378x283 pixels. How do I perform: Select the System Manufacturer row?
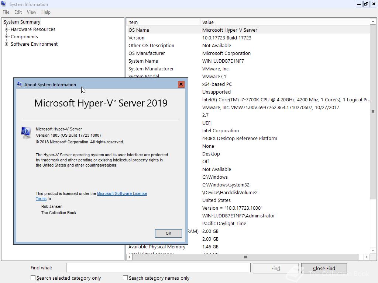(248, 69)
